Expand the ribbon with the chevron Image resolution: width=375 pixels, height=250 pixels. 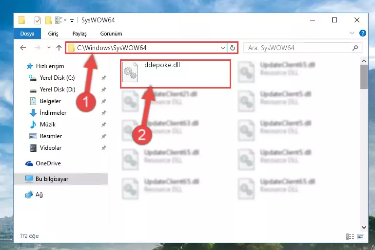pos(352,33)
